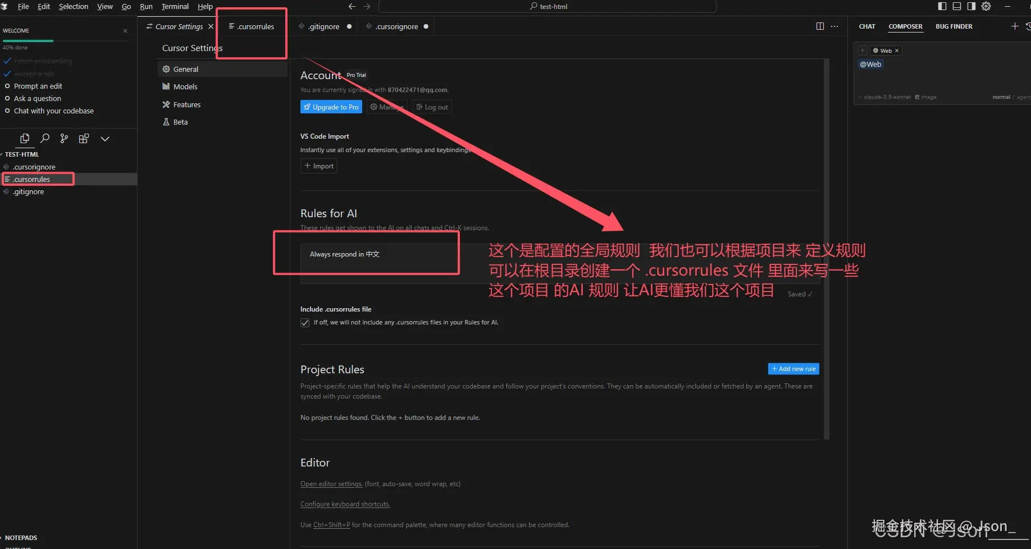This screenshot has width=1031, height=549.
Task: Toggle the bottom panel layout icon
Action: pos(957,6)
